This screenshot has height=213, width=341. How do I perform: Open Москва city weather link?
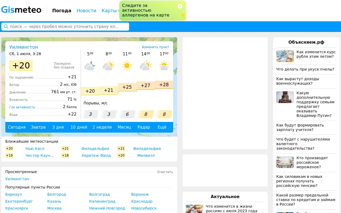point(54,208)
